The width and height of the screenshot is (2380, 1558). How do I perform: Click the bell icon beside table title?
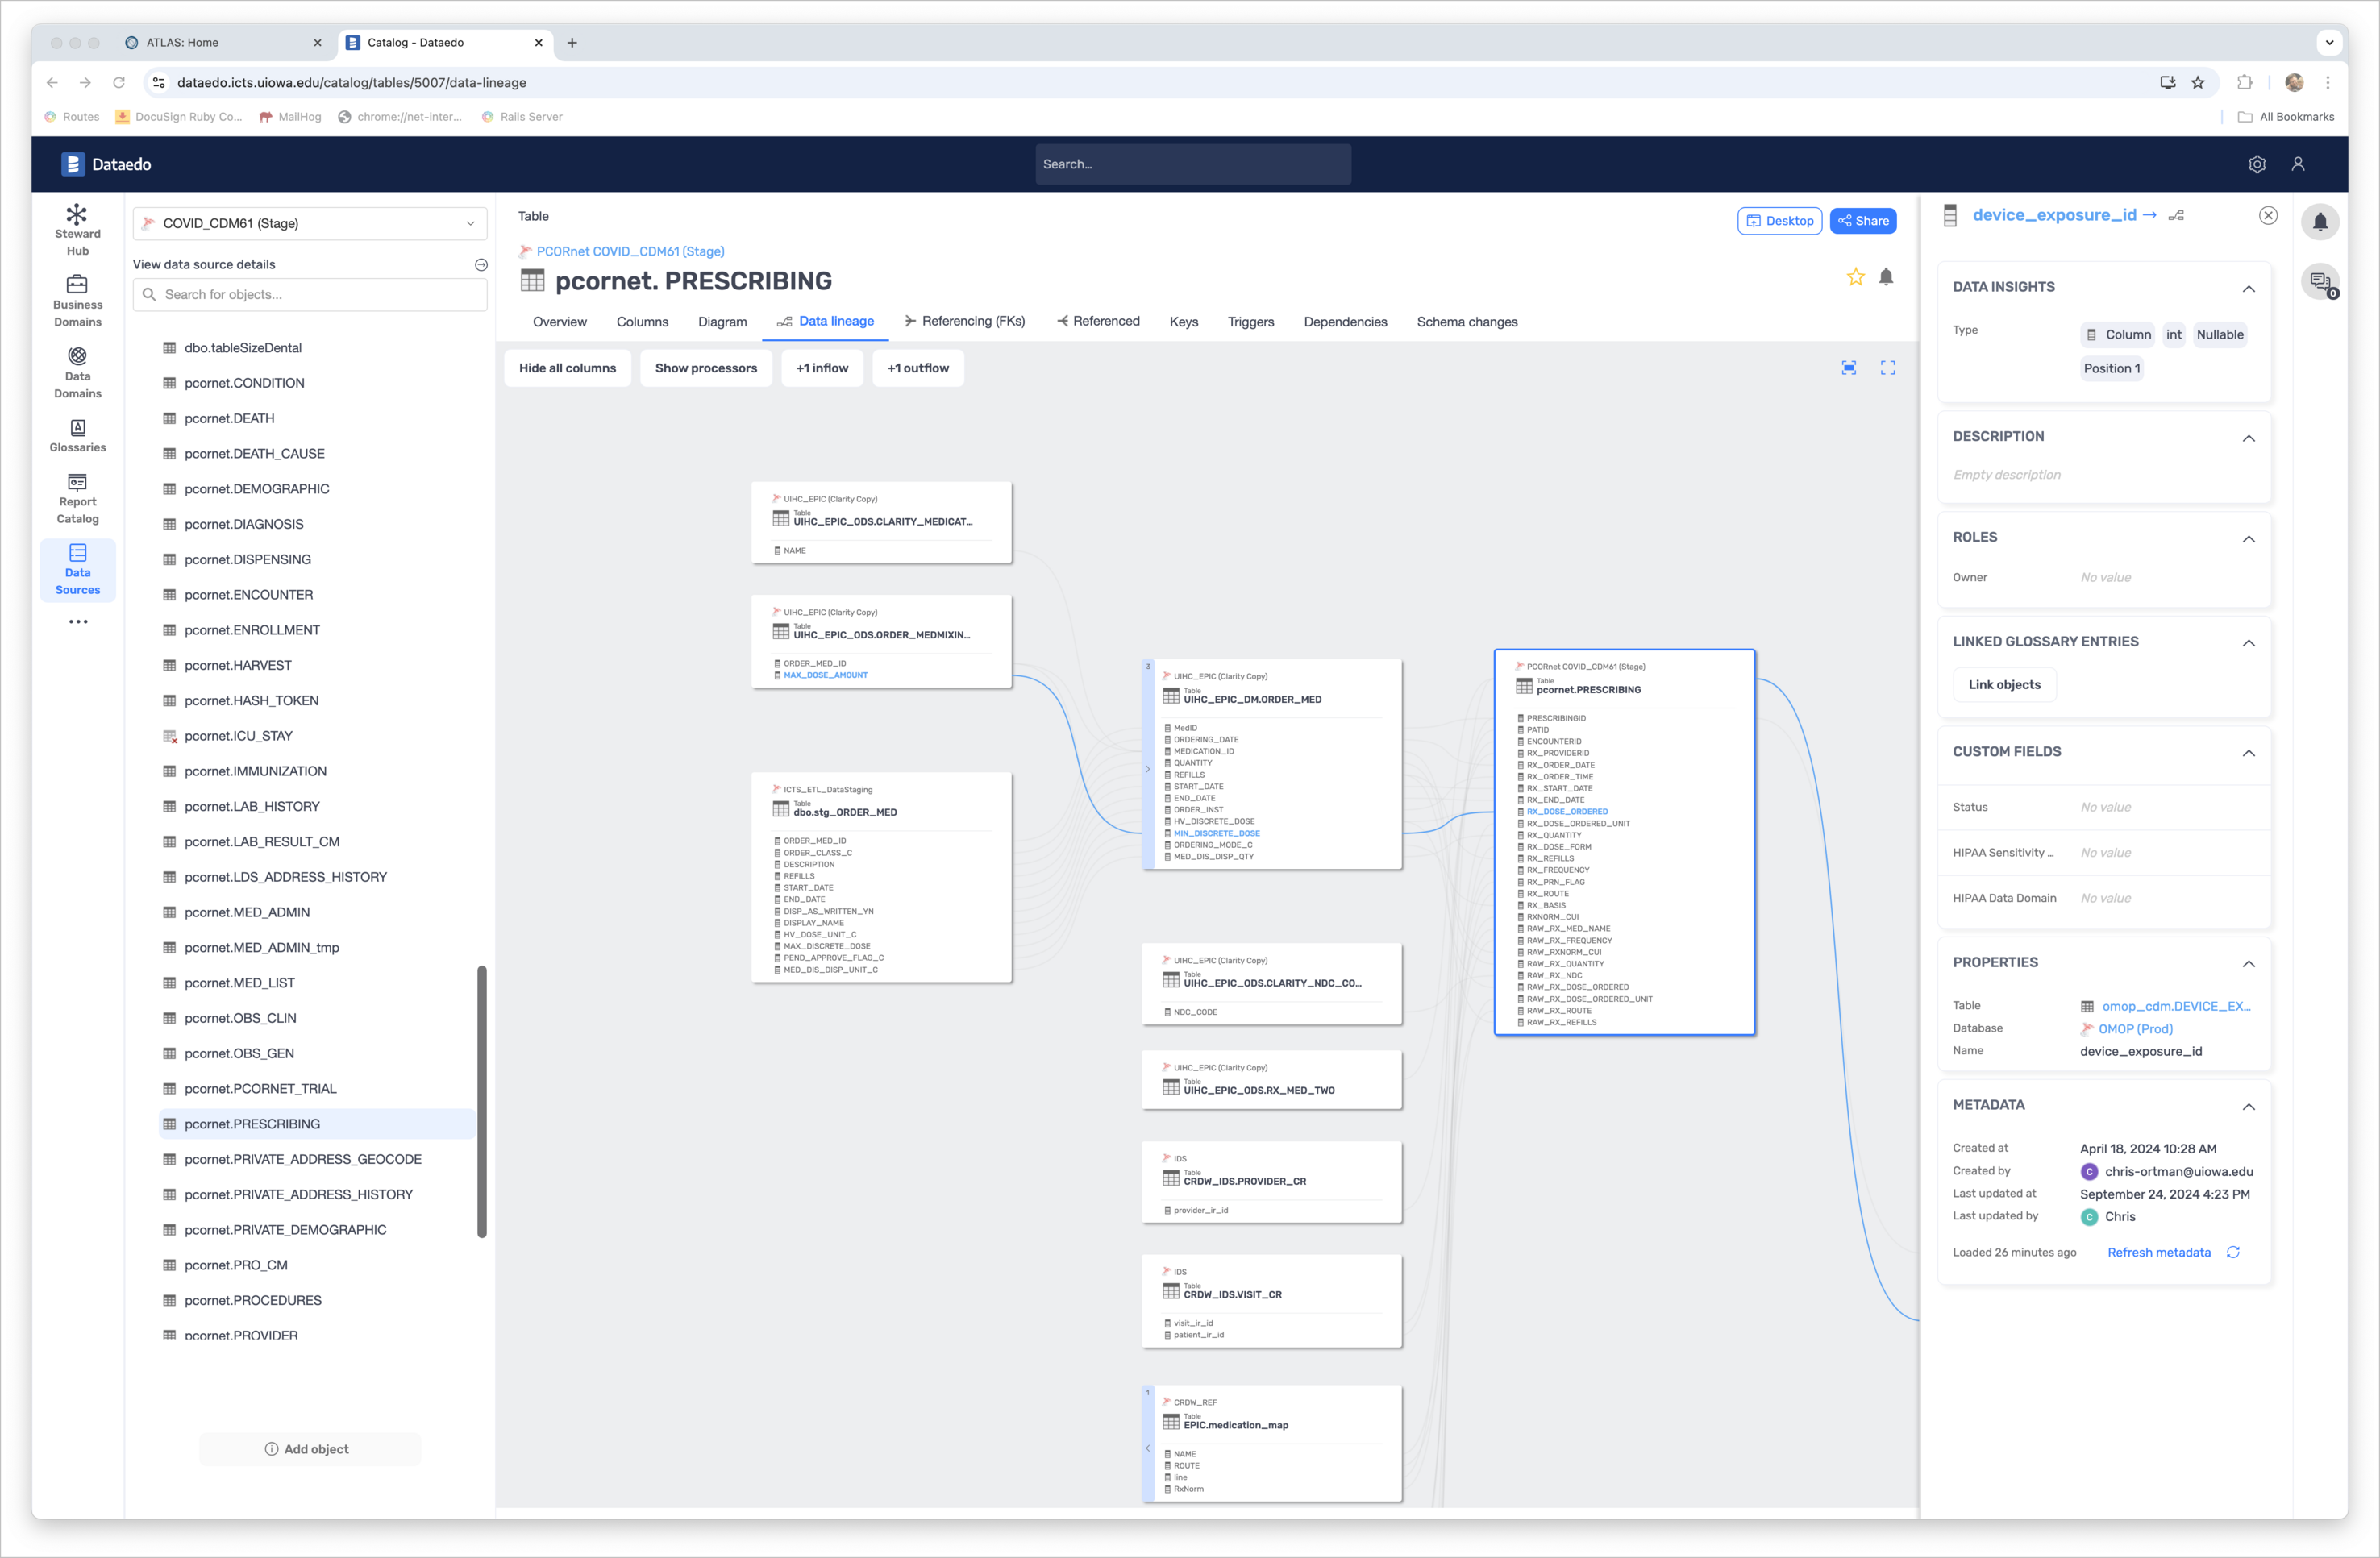point(1886,277)
